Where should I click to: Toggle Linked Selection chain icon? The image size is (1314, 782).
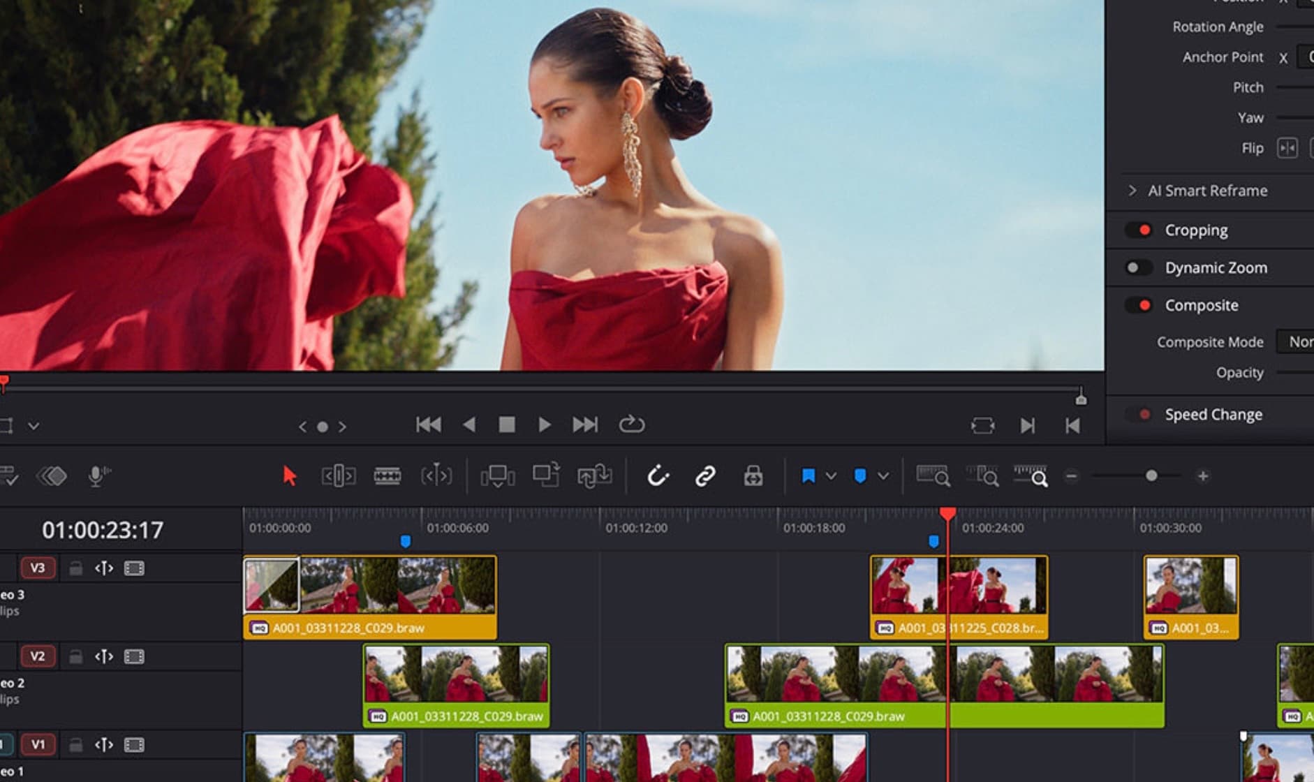point(705,476)
